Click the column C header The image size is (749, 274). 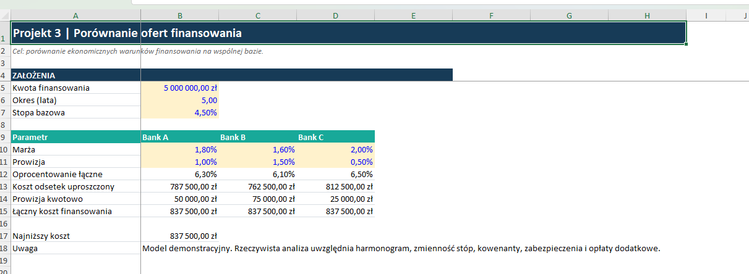pyautogui.click(x=257, y=16)
